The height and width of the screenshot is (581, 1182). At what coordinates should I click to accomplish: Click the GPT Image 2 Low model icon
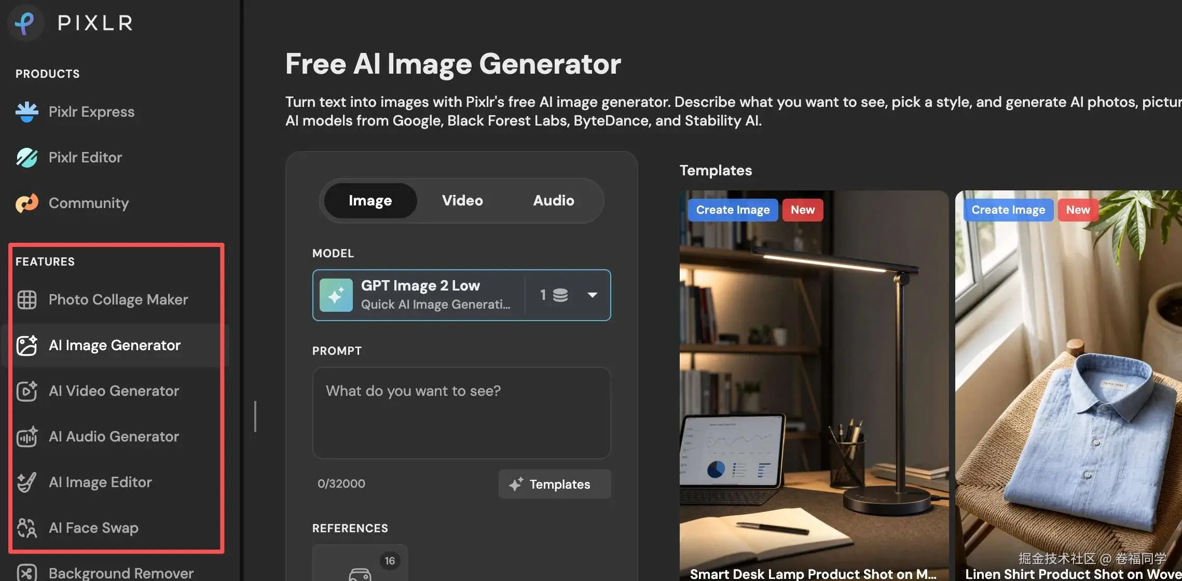point(336,295)
